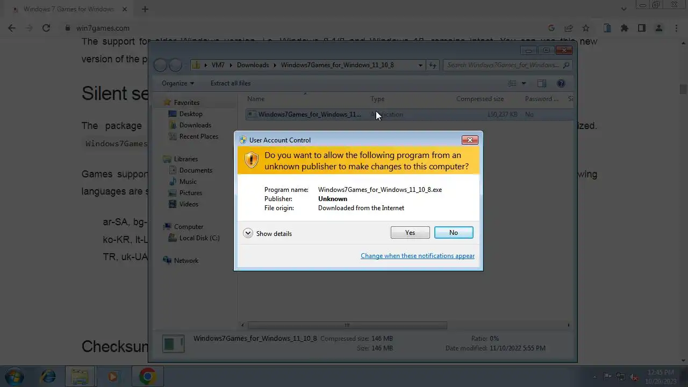Select Libraries in navigation pane
The height and width of the screenshot is (387, 688).
tap(186, 159)
